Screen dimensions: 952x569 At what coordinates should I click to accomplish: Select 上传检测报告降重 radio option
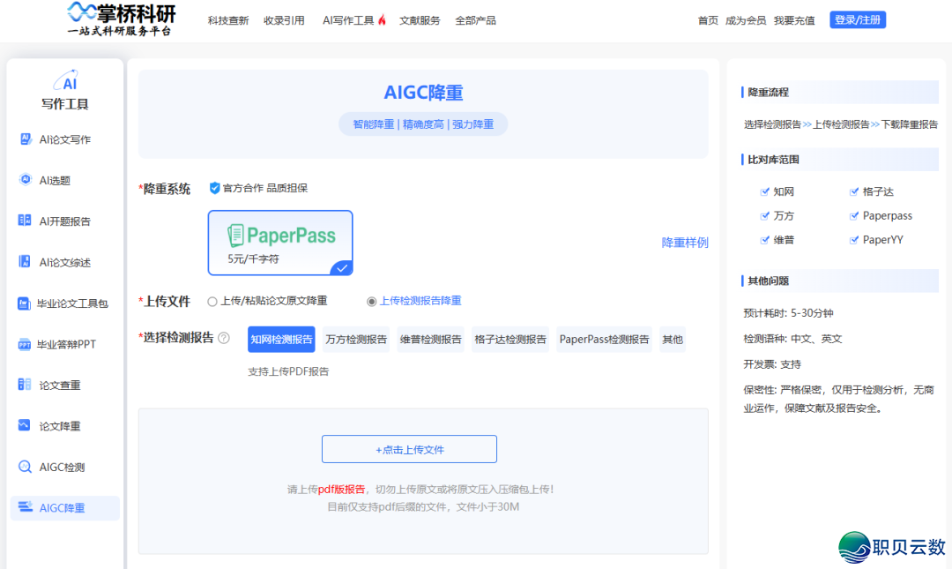click(x=372, y=302)
